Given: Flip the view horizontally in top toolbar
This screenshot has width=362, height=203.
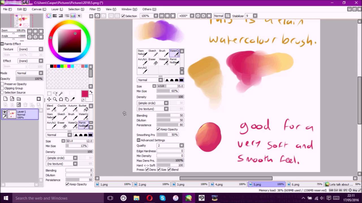Looking at the screenshot, I should point(227,16).
